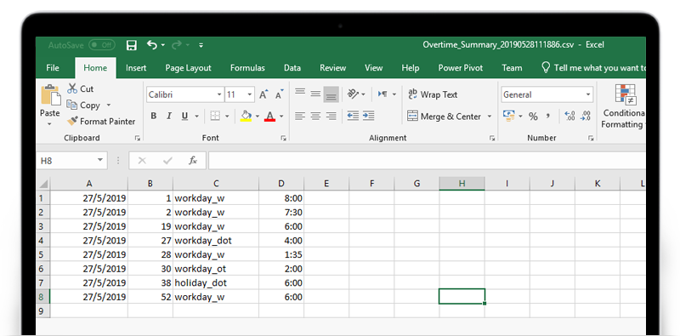Screen dimensions: 680x336
Task: Apply Percent Style format
Action: (533, 117)
